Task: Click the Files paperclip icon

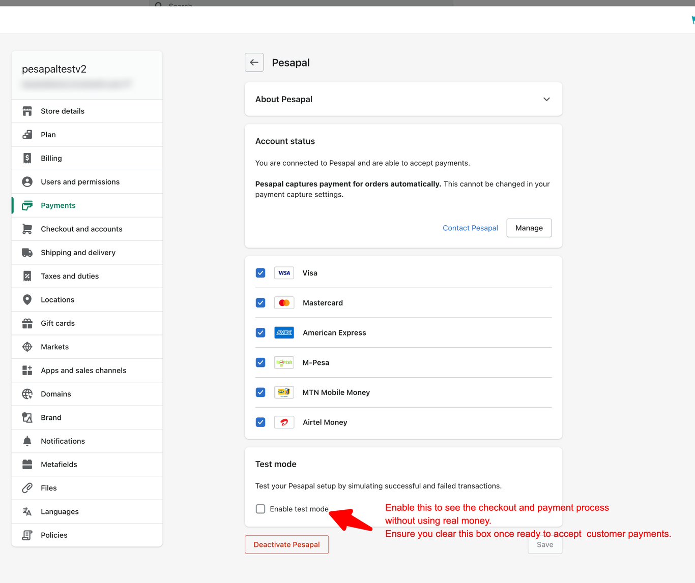Action: click(27, 488)
